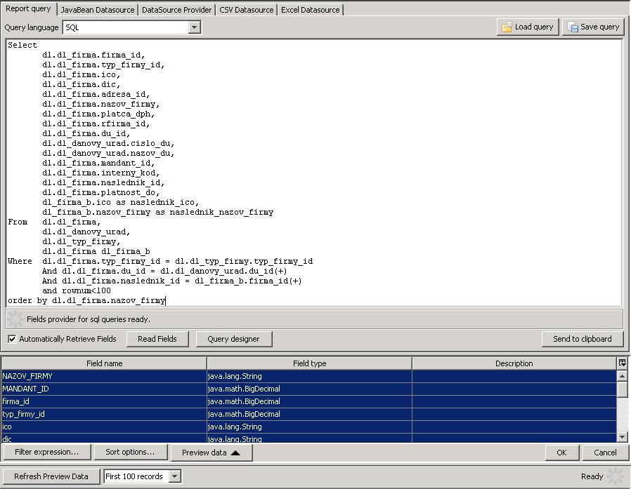Open the CSV Datasource tab

(x=246, y=10)
